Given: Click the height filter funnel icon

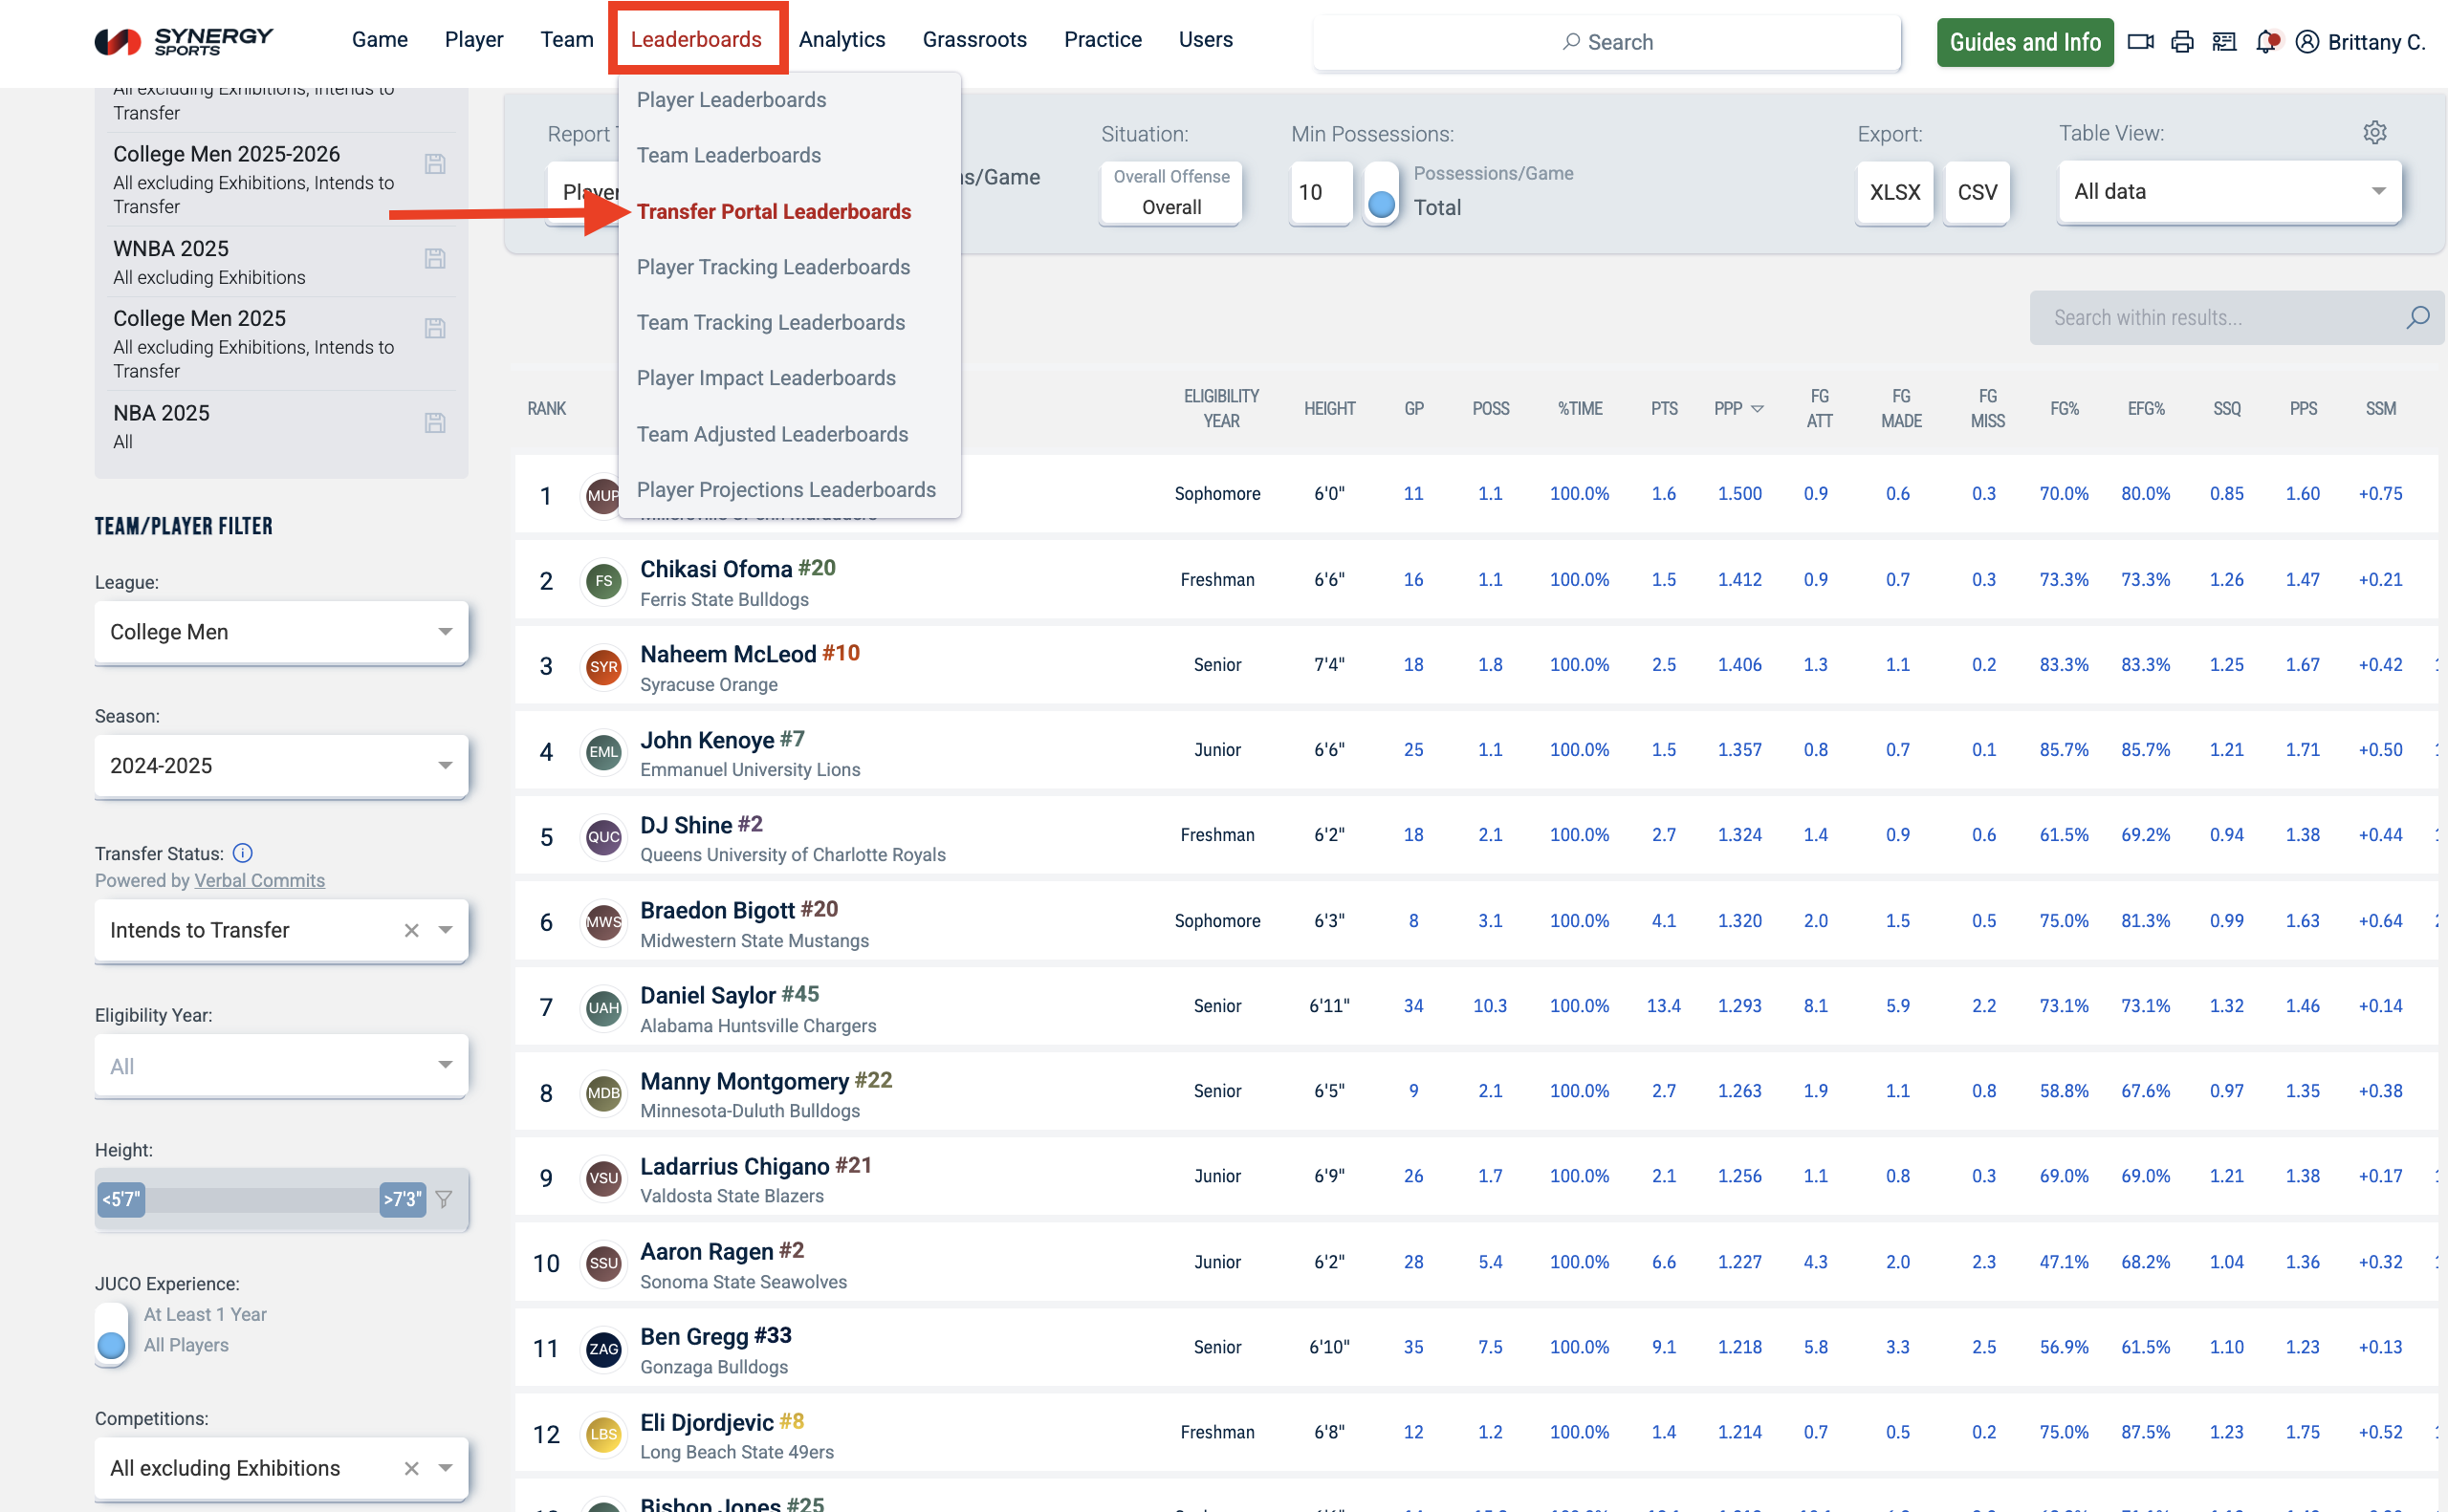Looking at the screenshot, I should (x=445, y=1199).
